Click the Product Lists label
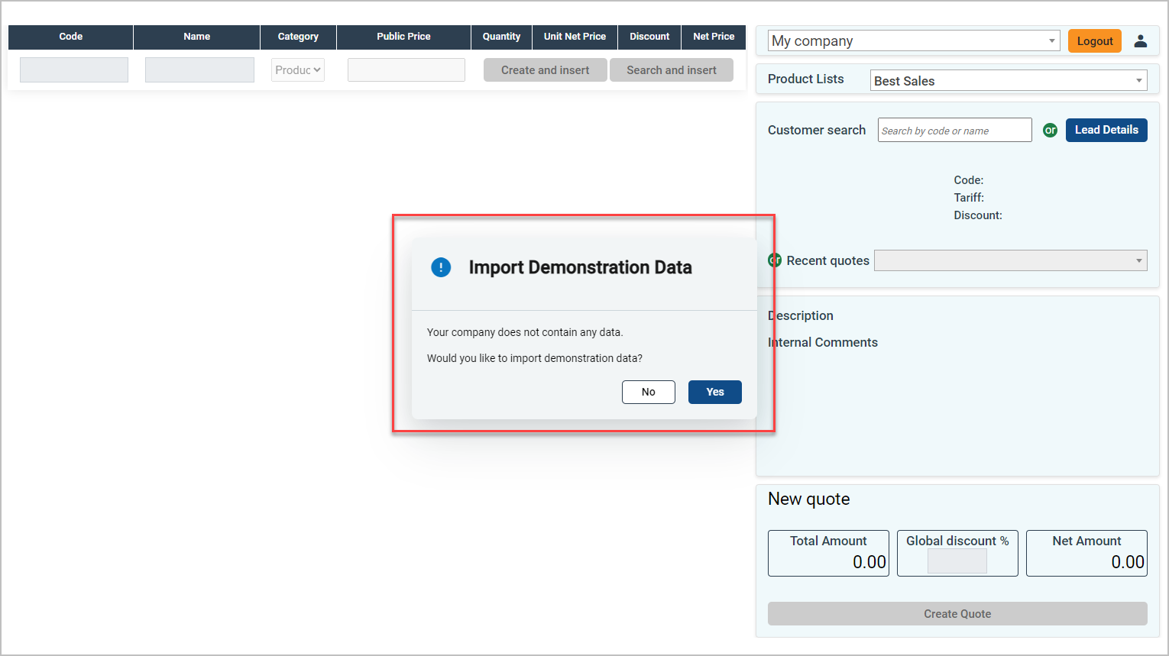The image size is (1169, 656). click(805, 79)
